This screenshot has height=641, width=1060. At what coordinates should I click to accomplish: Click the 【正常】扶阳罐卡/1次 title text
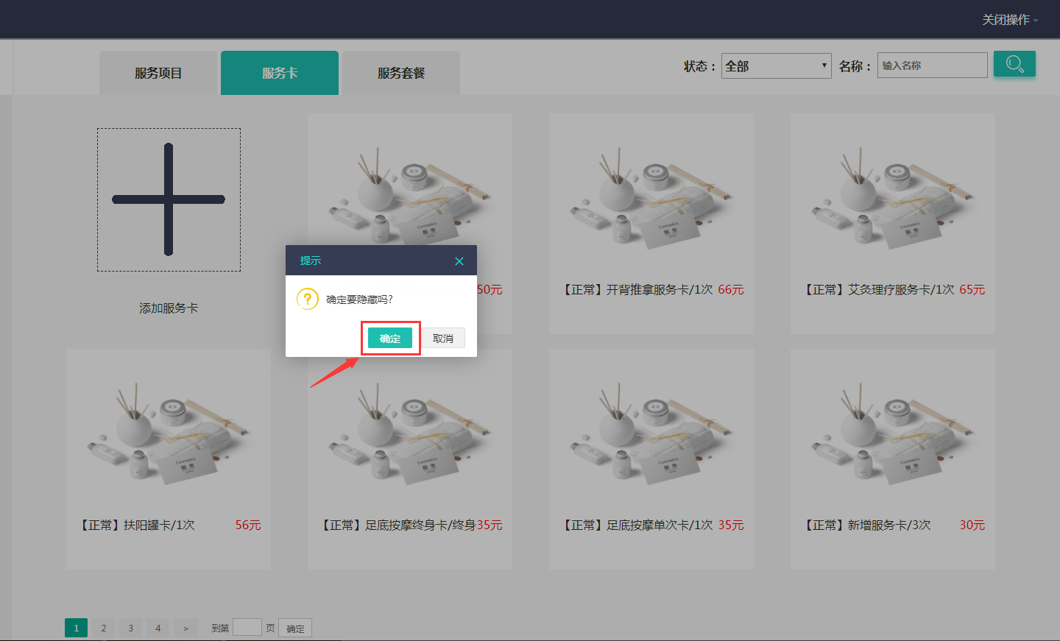[x=136, y=525]
